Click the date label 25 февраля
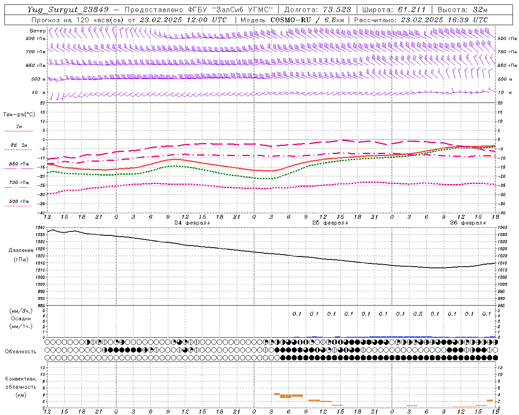519x415 pixels. [330, 223]
